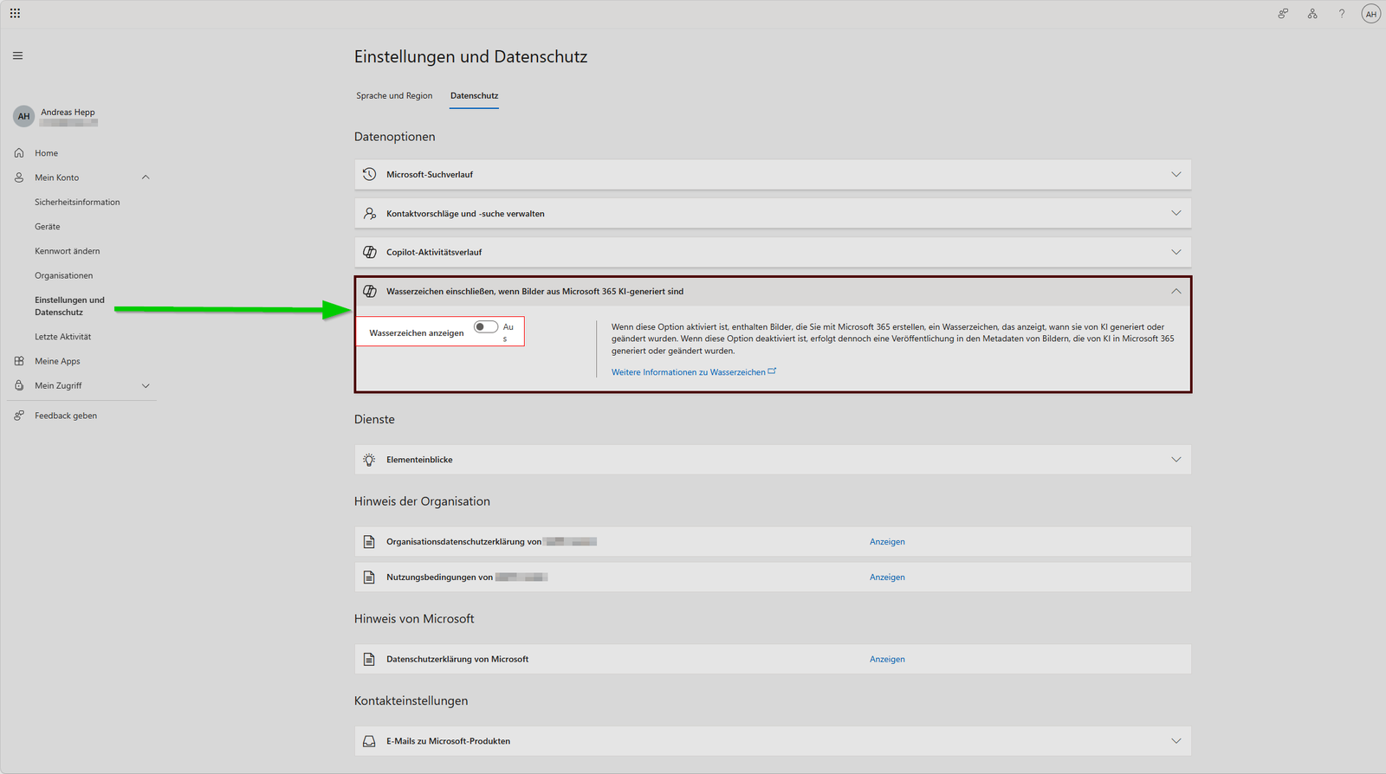The height and width of the screenshot is (774, 1386).
Task: Click the Feedback geben icon in sidebar
Action: pos(19,416)
